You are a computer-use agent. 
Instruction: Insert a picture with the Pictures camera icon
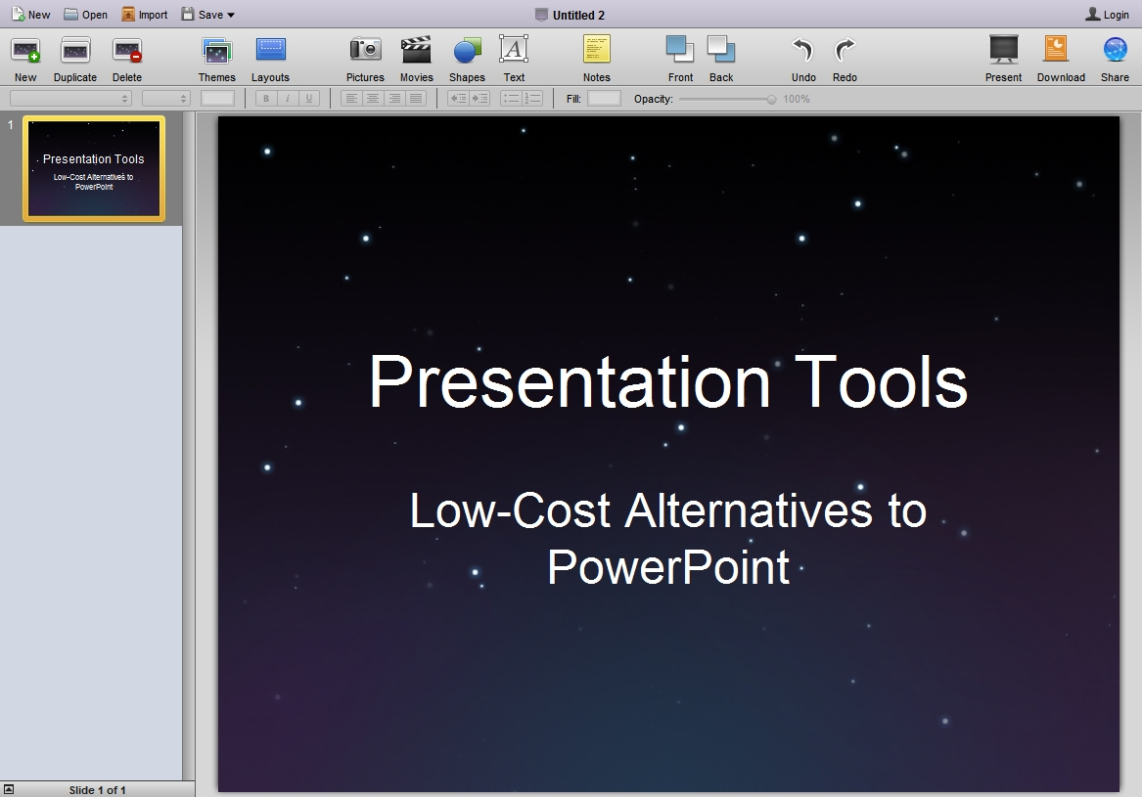365,59
